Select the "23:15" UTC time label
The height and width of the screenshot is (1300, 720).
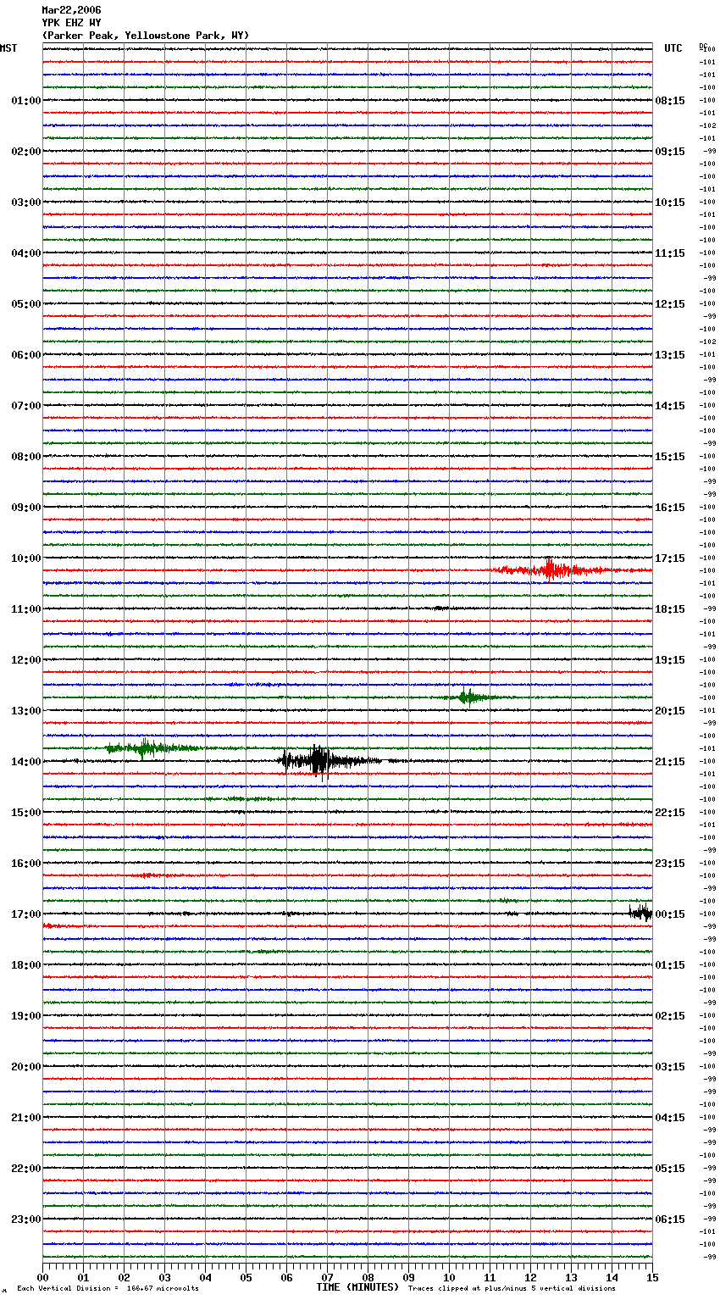(670, 864)
